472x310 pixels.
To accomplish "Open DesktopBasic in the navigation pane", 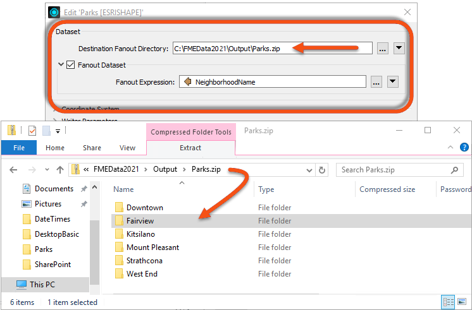I will (57, 234).
